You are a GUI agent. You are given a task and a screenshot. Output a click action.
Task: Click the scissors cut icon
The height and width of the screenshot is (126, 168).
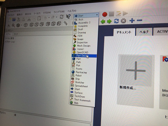click(x=29, y=19)
